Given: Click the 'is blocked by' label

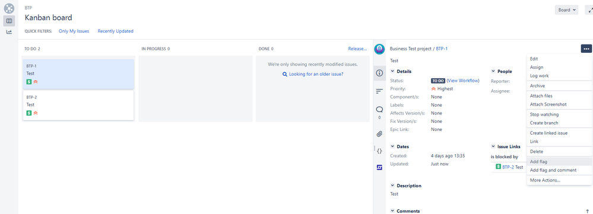Looking at the screenshot, I should (x=504, y=156).
